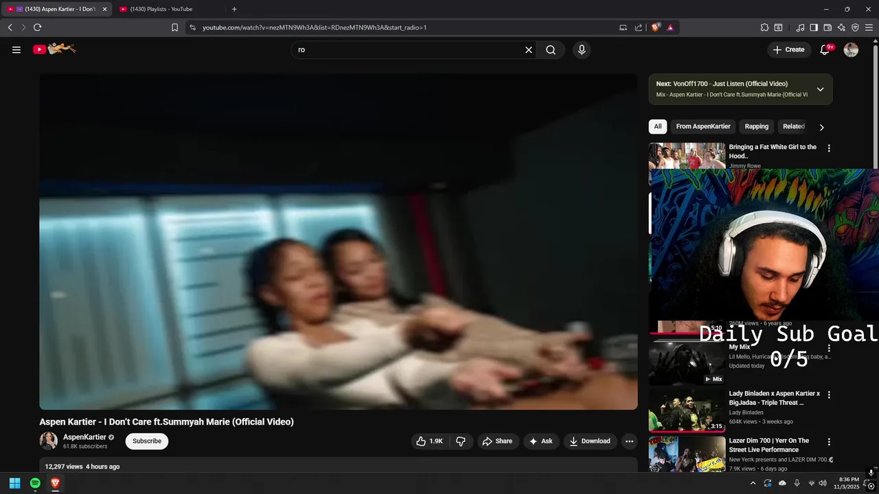Show hidden system tray icons
This screenshot has width=879, height=494.
click(x=753, y=483)
